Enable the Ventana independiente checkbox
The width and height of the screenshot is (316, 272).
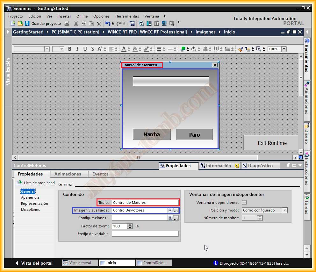coord(244,203)
